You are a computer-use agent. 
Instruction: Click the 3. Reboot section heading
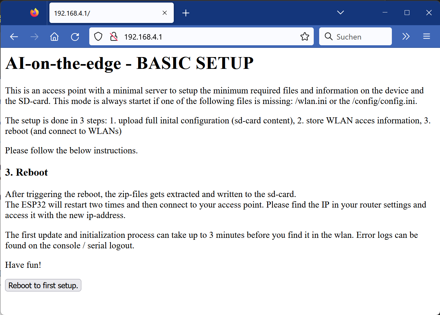coord(26,172)
